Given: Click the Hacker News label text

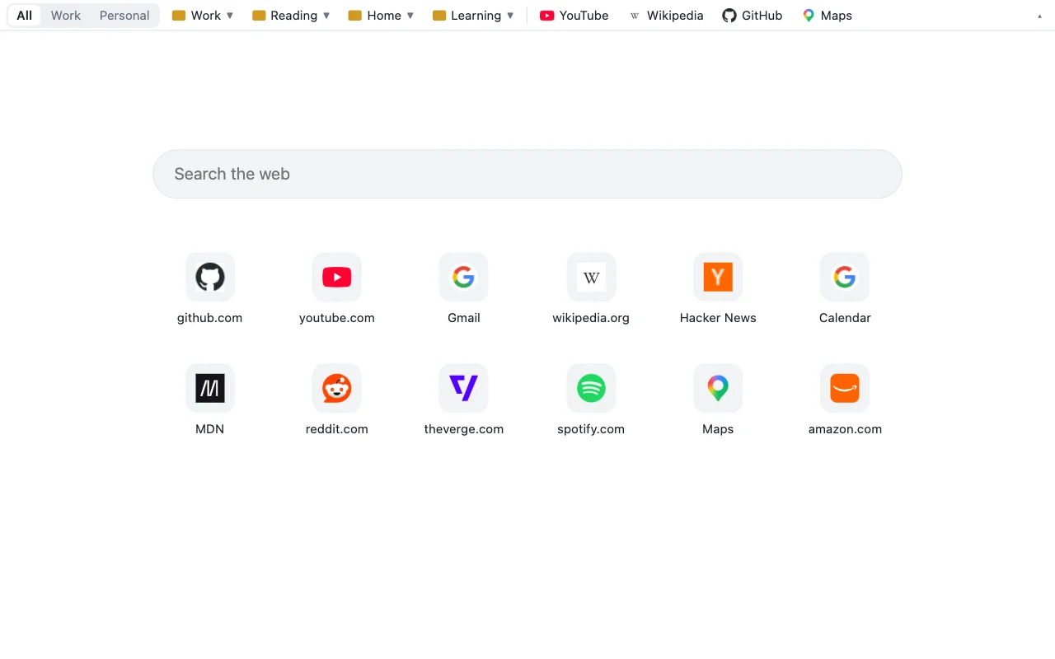Looking at the screenshot, I should tap(718, 318).
